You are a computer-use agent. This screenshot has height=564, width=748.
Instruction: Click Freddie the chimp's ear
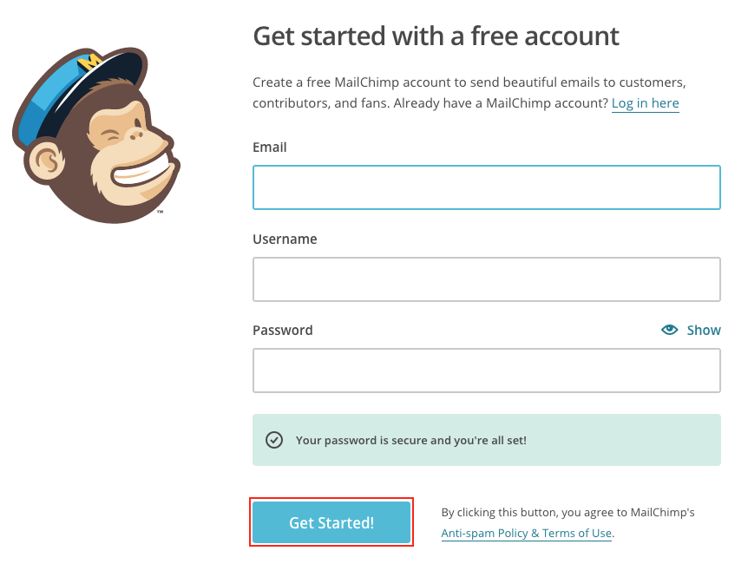[47, 161]
